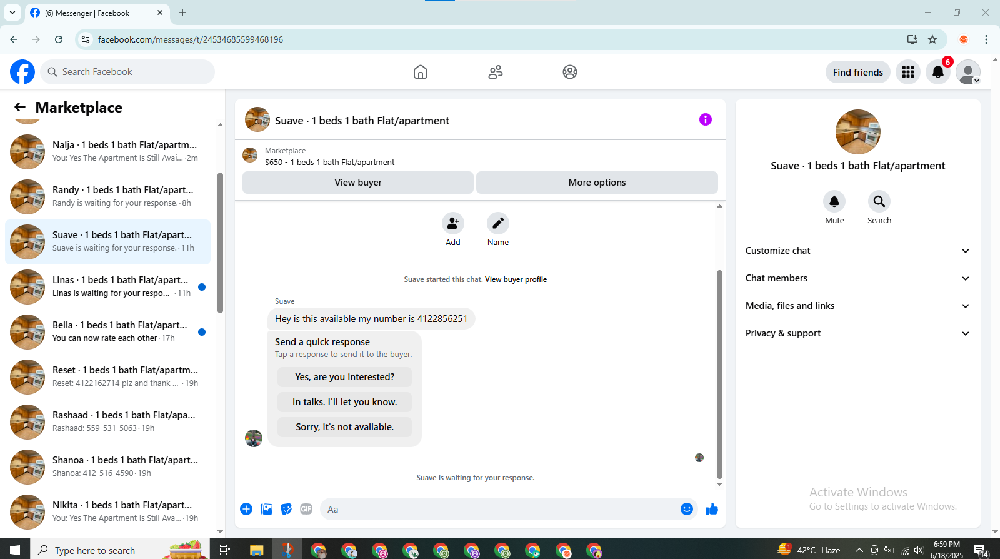Open the notifications bell icon

[x=938, y=72]
